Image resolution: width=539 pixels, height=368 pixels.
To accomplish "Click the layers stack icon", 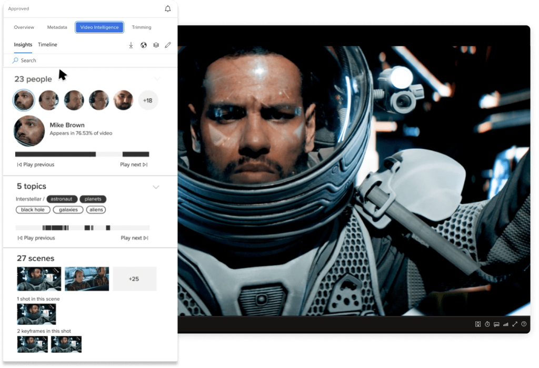I will click(156, 45).
